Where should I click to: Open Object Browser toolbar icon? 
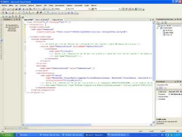130,9
